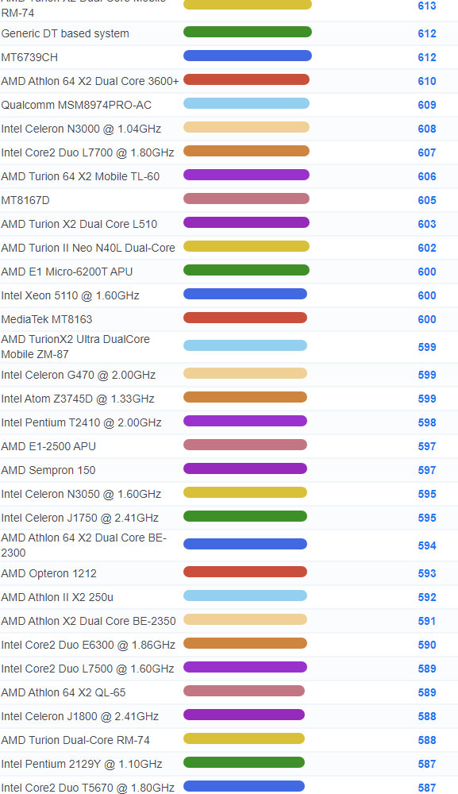Click the yellow bar for Celeron N3050
Viewport: 458px width, 794px height.
[x=245, y=492]
